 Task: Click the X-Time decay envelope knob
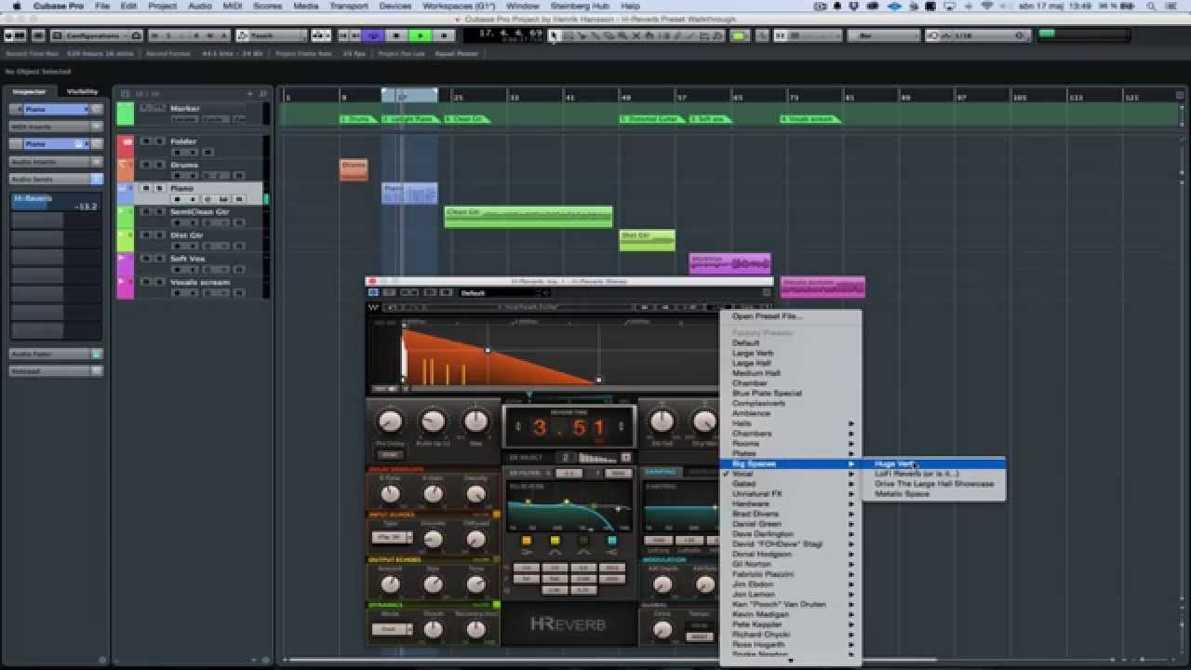[x=390, y=494]
